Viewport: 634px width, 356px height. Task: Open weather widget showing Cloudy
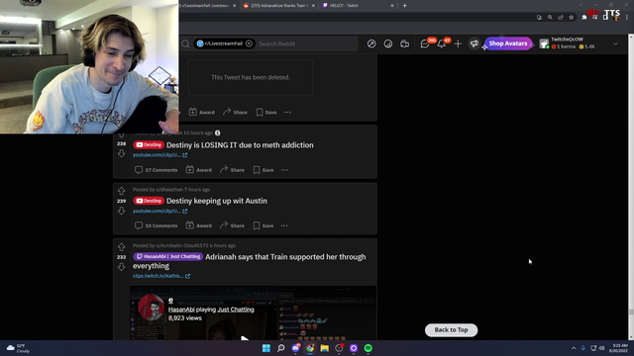(x=18, y=348)
